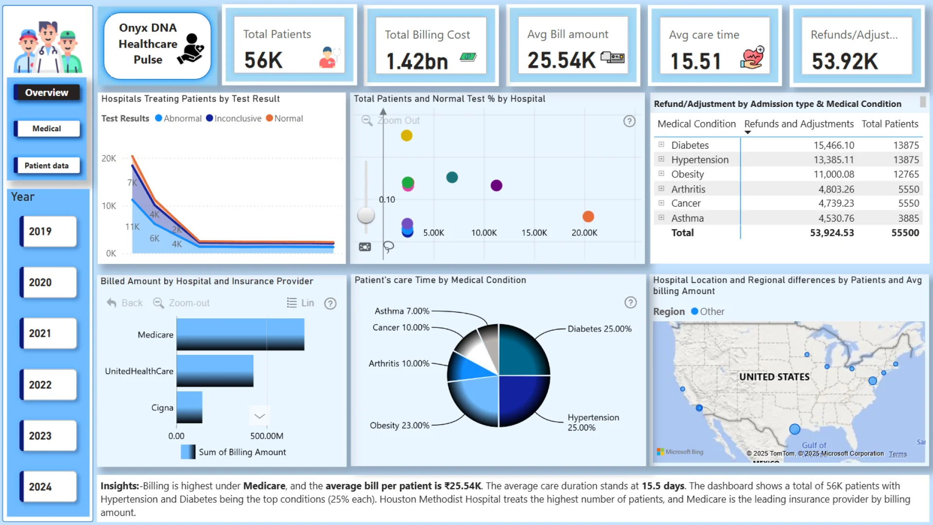Toggle the Lin scale list icon

(x=292, y=303)
